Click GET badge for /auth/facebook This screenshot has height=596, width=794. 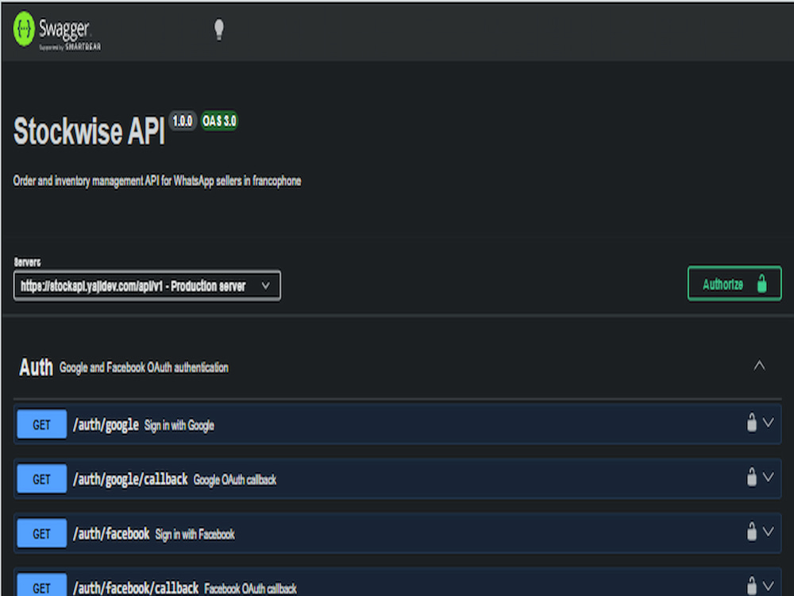[x=41, y=534]
